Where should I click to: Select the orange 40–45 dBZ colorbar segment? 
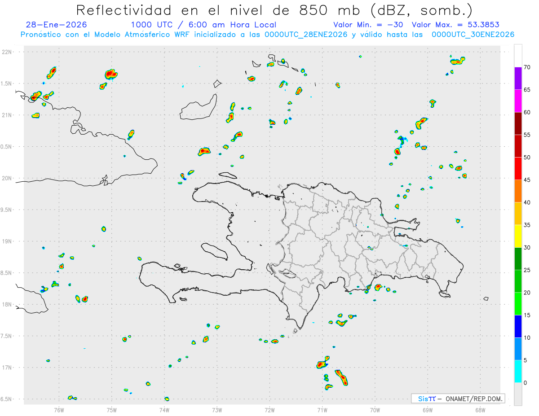518,191
